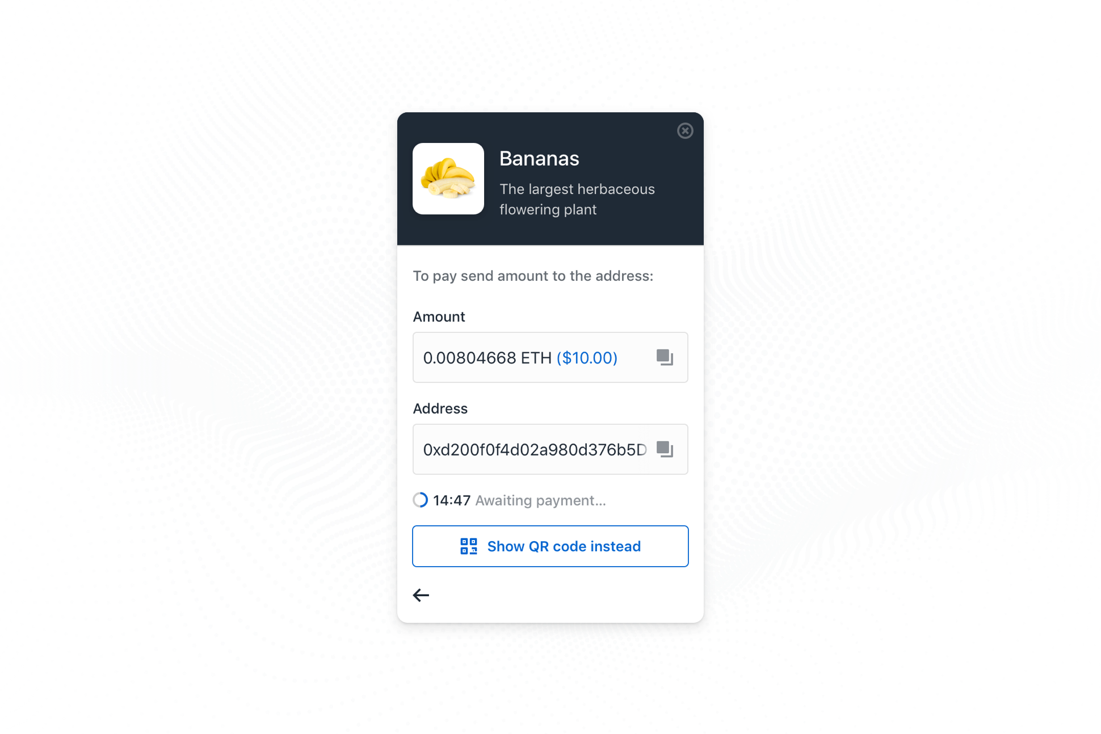
Task: Click the banana product thumbnail image
Action: click(x=448, y=178)
